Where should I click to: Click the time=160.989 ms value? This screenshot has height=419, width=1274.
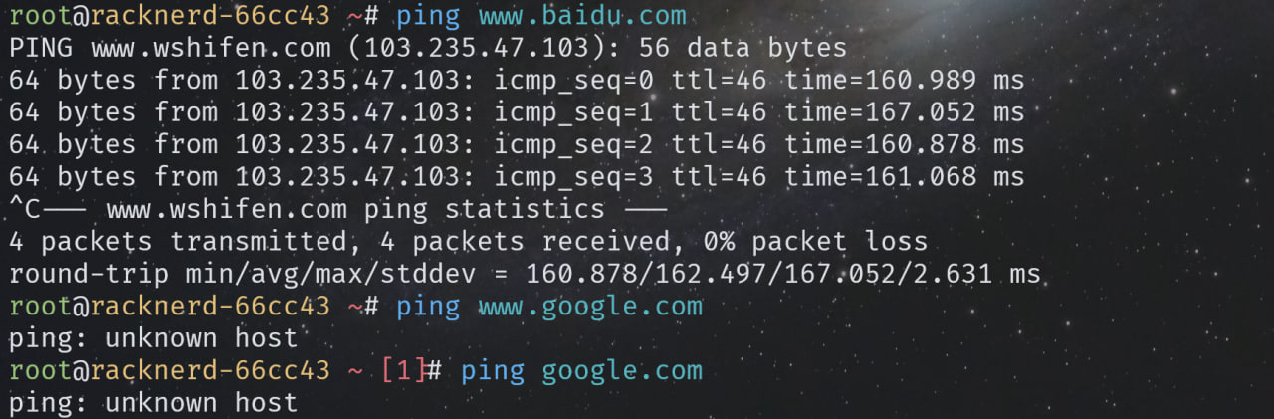pyautogui.click(x=905, y=81)
